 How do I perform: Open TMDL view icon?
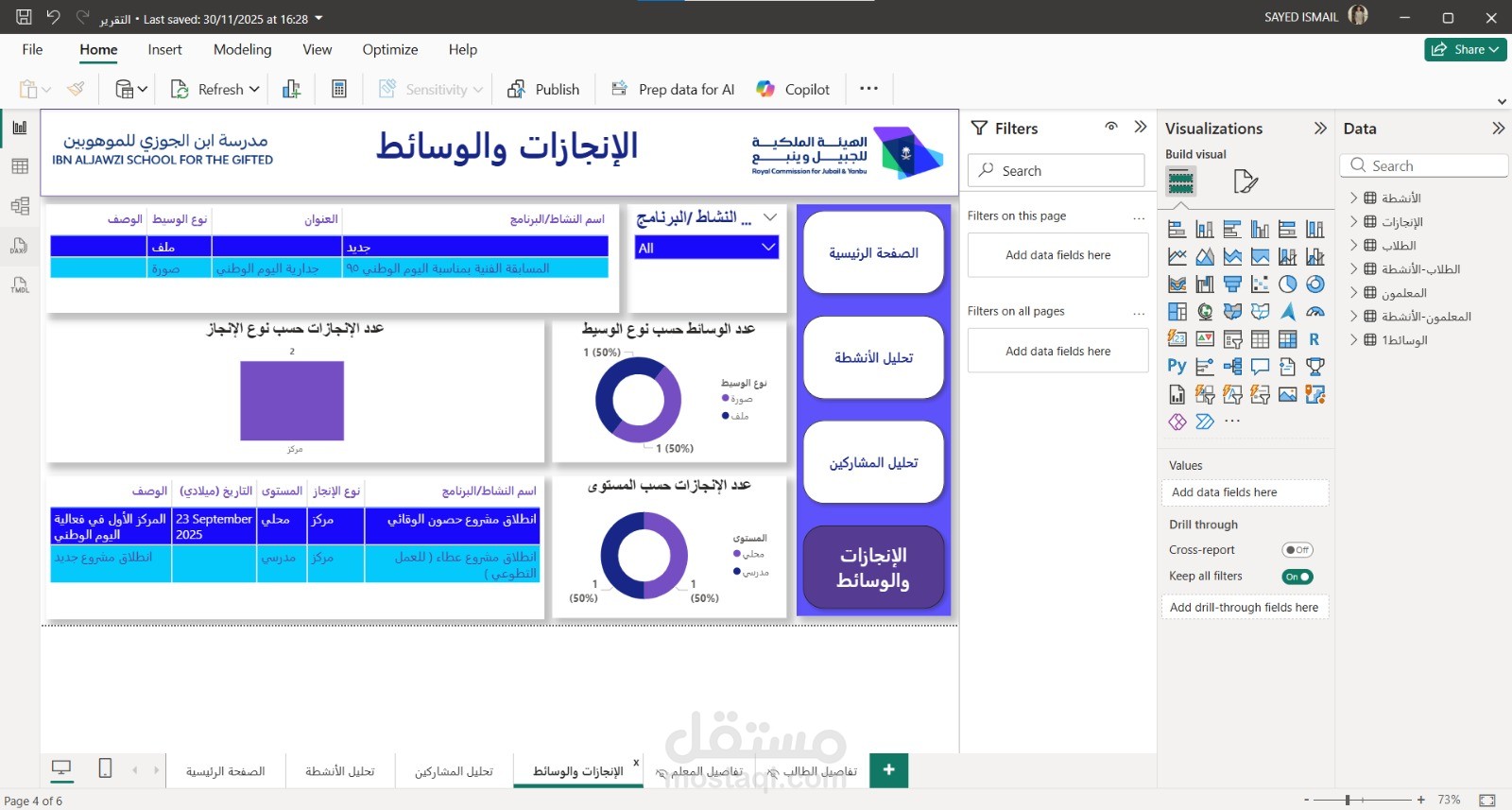click(x=20, y=284)
